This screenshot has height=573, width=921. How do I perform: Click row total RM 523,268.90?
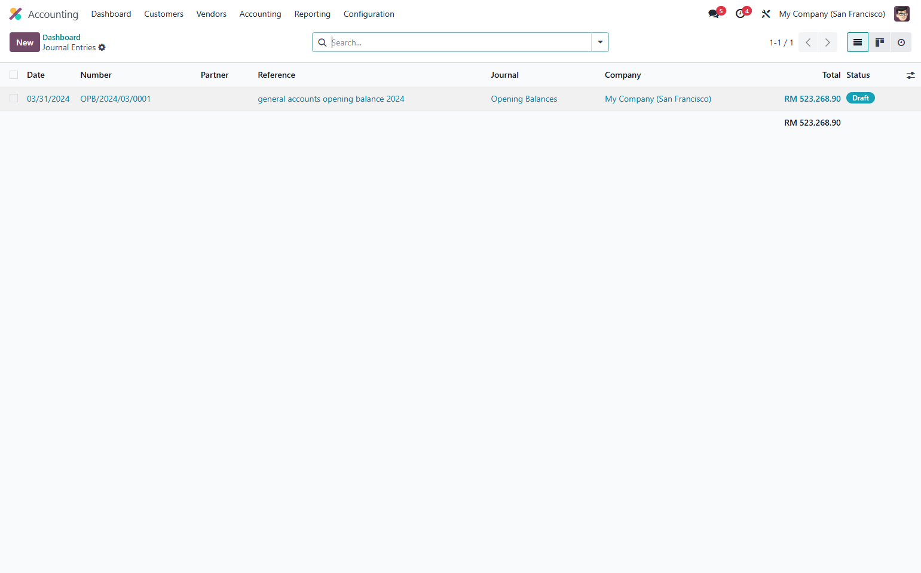pyautogui.click(x=812, y=99)
